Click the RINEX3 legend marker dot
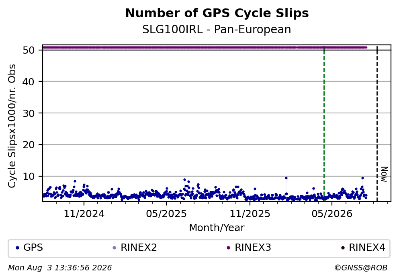 click(x=228, y=248)
